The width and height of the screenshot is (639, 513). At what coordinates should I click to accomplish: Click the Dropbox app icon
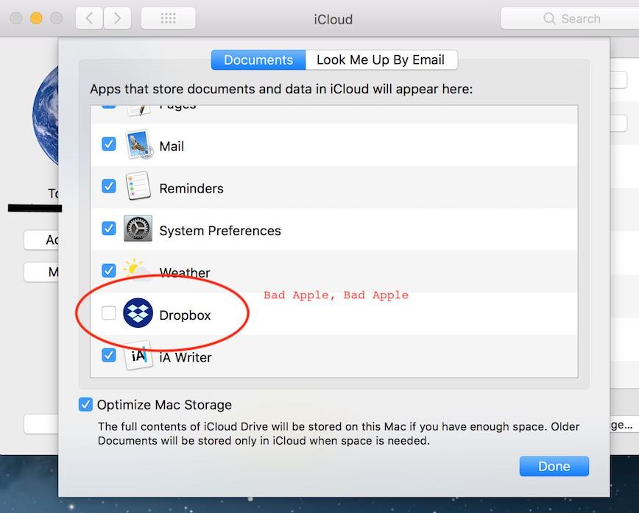tap(138, 314)
